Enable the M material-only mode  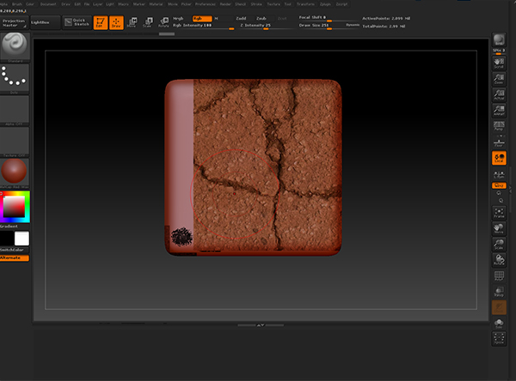216,18
